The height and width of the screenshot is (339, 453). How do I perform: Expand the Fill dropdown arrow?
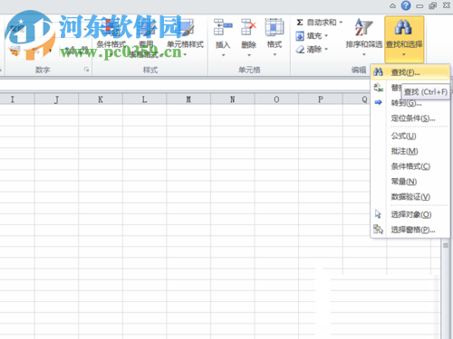pos(326,36)
